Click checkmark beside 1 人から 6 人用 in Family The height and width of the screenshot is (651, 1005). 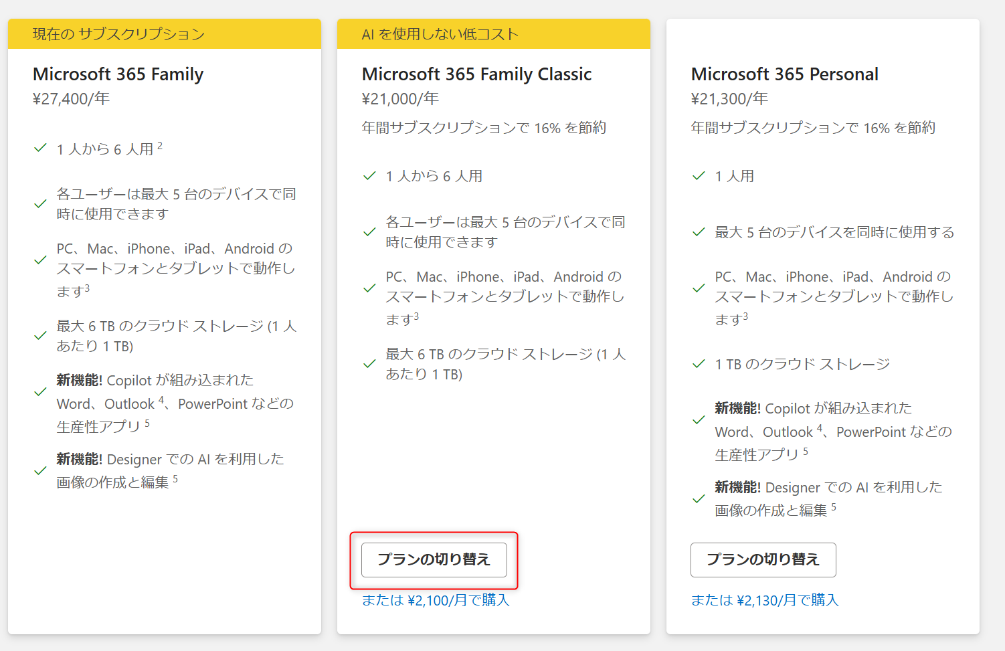[x=40, y=148]
